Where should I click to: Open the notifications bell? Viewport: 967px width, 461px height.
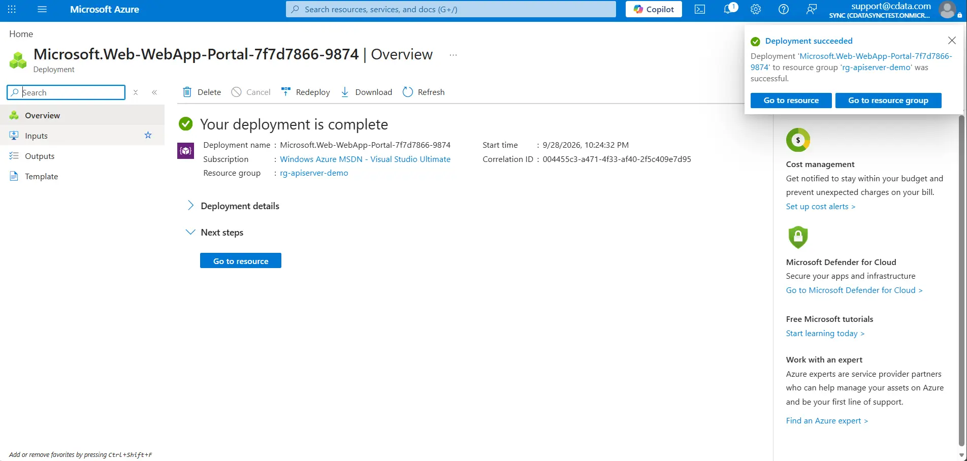[x=729, y=9]
